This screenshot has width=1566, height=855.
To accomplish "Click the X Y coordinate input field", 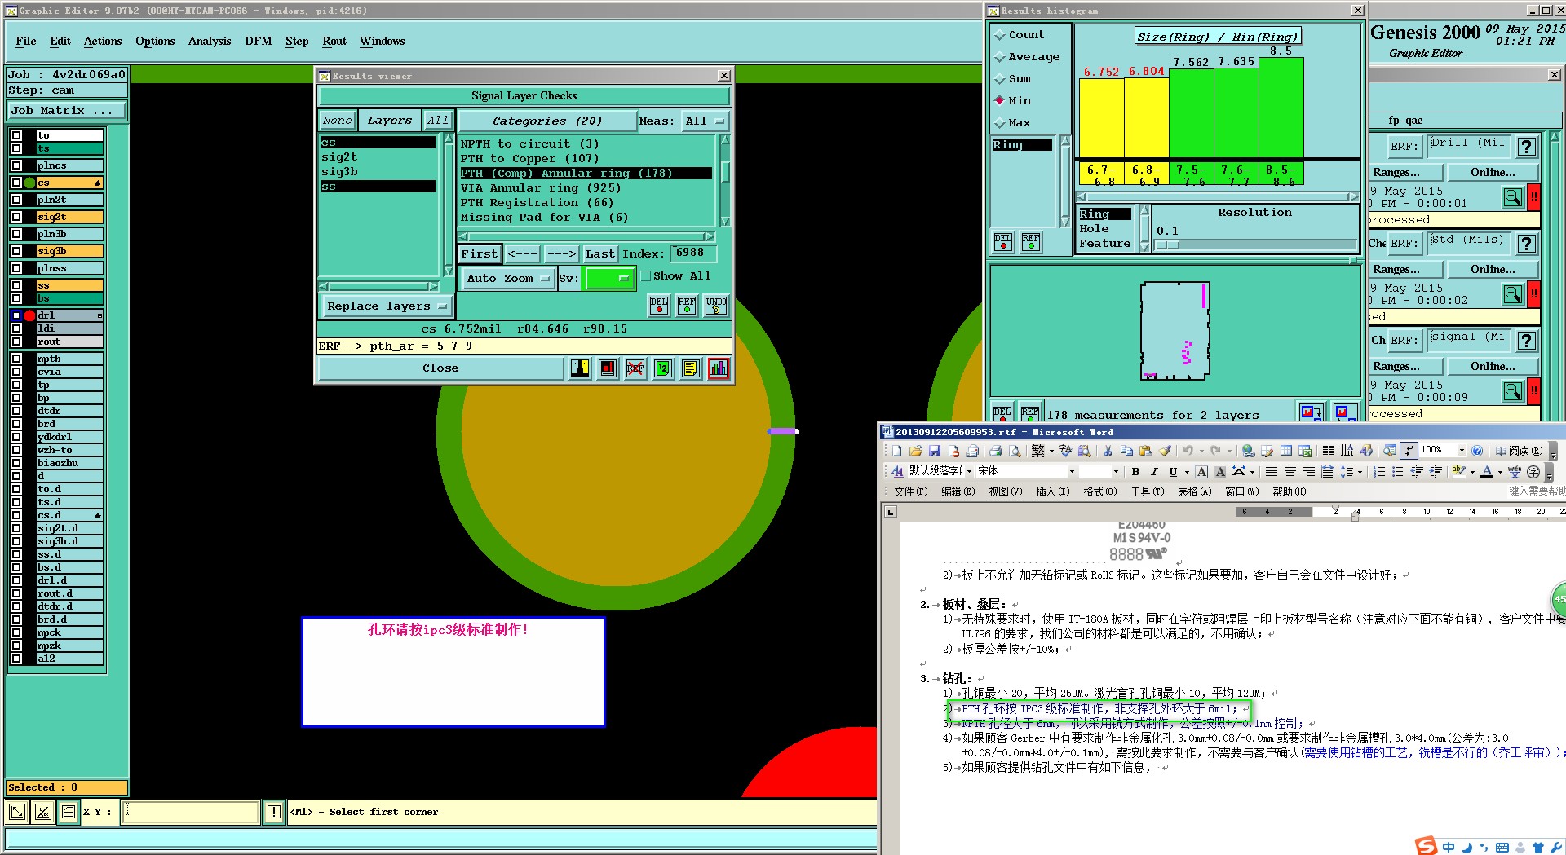I will pos(191,812).
